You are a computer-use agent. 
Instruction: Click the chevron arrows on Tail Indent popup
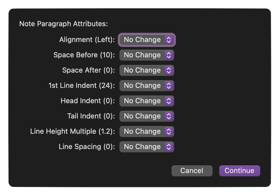click(x=169, y=116)
